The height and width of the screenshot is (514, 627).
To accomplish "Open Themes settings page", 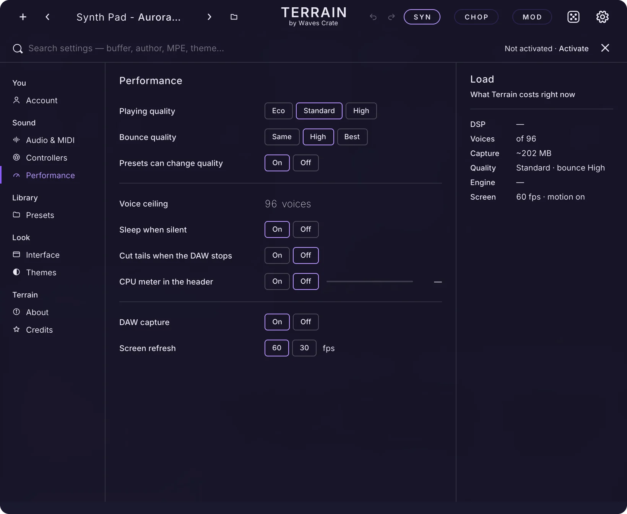I will [52, 272].
